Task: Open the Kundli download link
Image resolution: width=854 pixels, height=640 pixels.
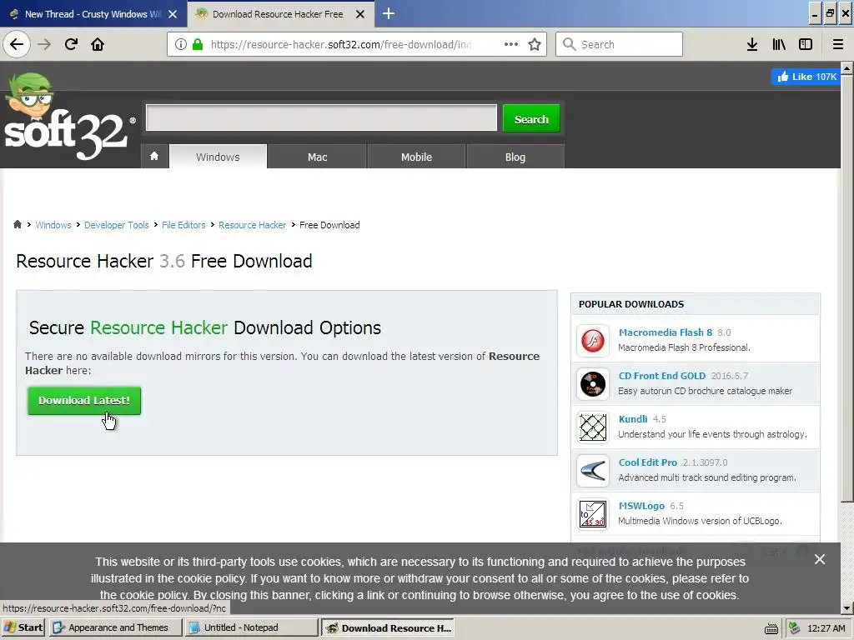Action: coord(633,419)
